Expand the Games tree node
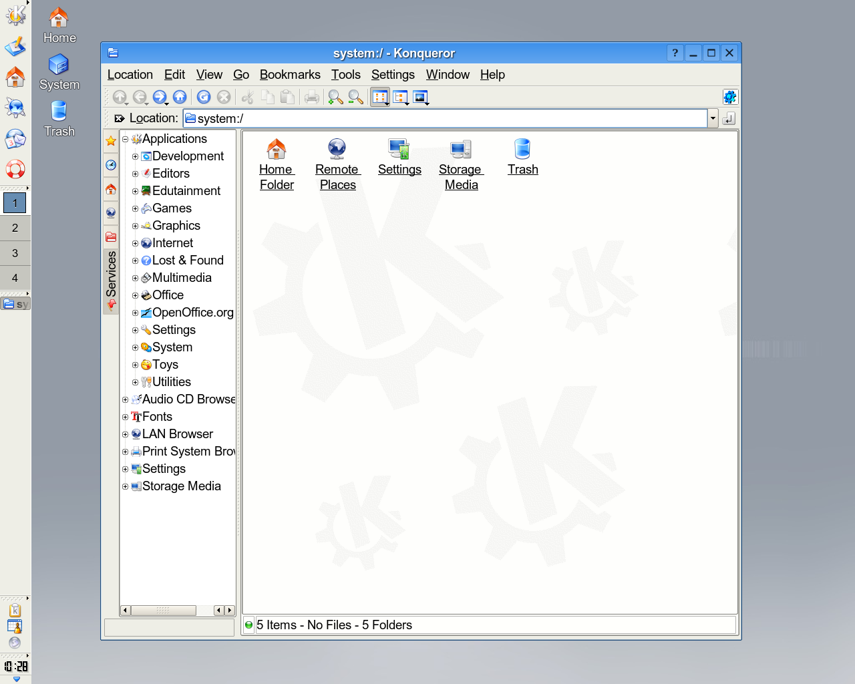Image resolution: width=855 pixels, height=684 pixels. [135, 208]
